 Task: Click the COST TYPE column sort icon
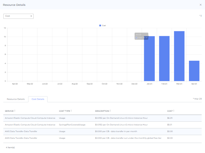[71, 111]
